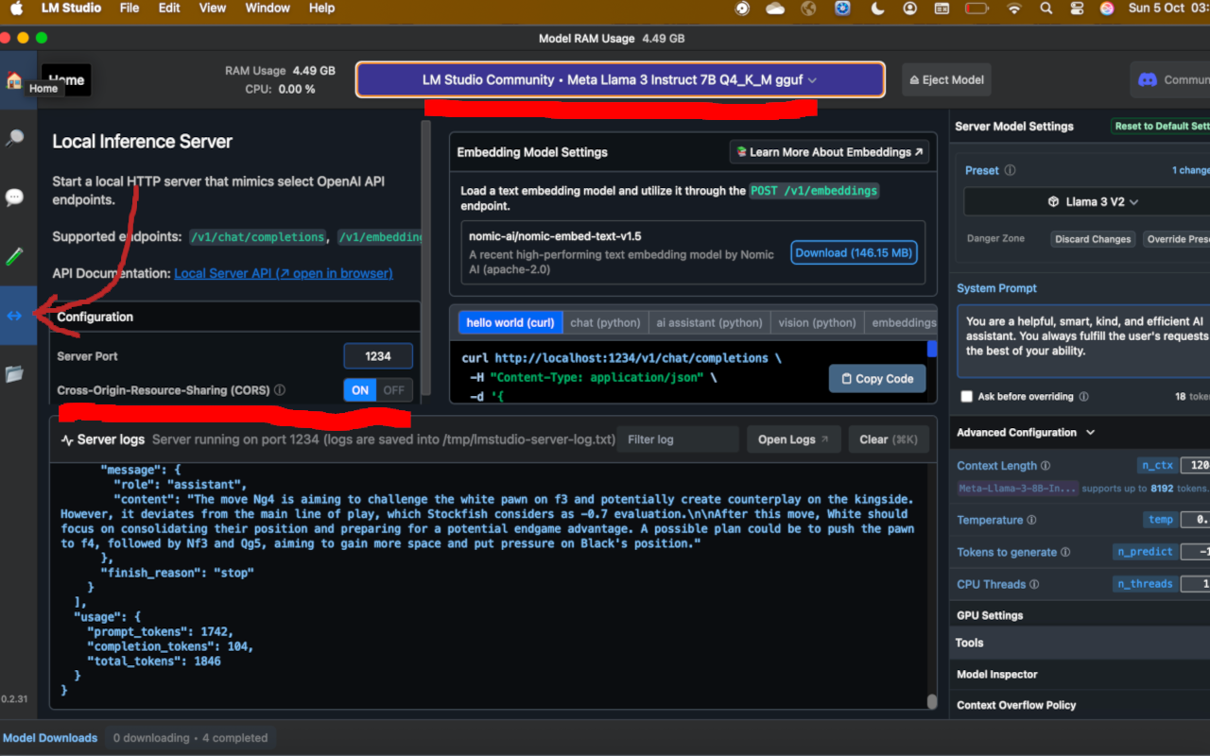Image resolution: width=1210 pixels, height=756 pixels.
Task: Click into the System Prompt text area
Action: (1083, 342)
